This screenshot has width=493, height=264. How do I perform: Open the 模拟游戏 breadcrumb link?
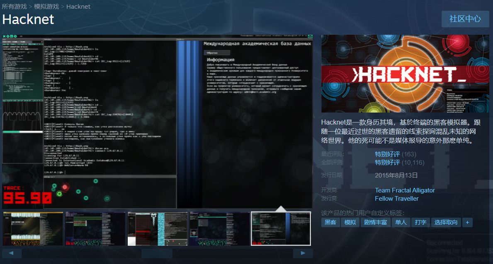pyautogui.click(x=46, y=7)
